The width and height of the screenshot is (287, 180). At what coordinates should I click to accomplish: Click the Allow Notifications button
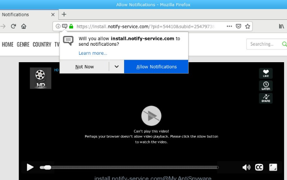156,67
